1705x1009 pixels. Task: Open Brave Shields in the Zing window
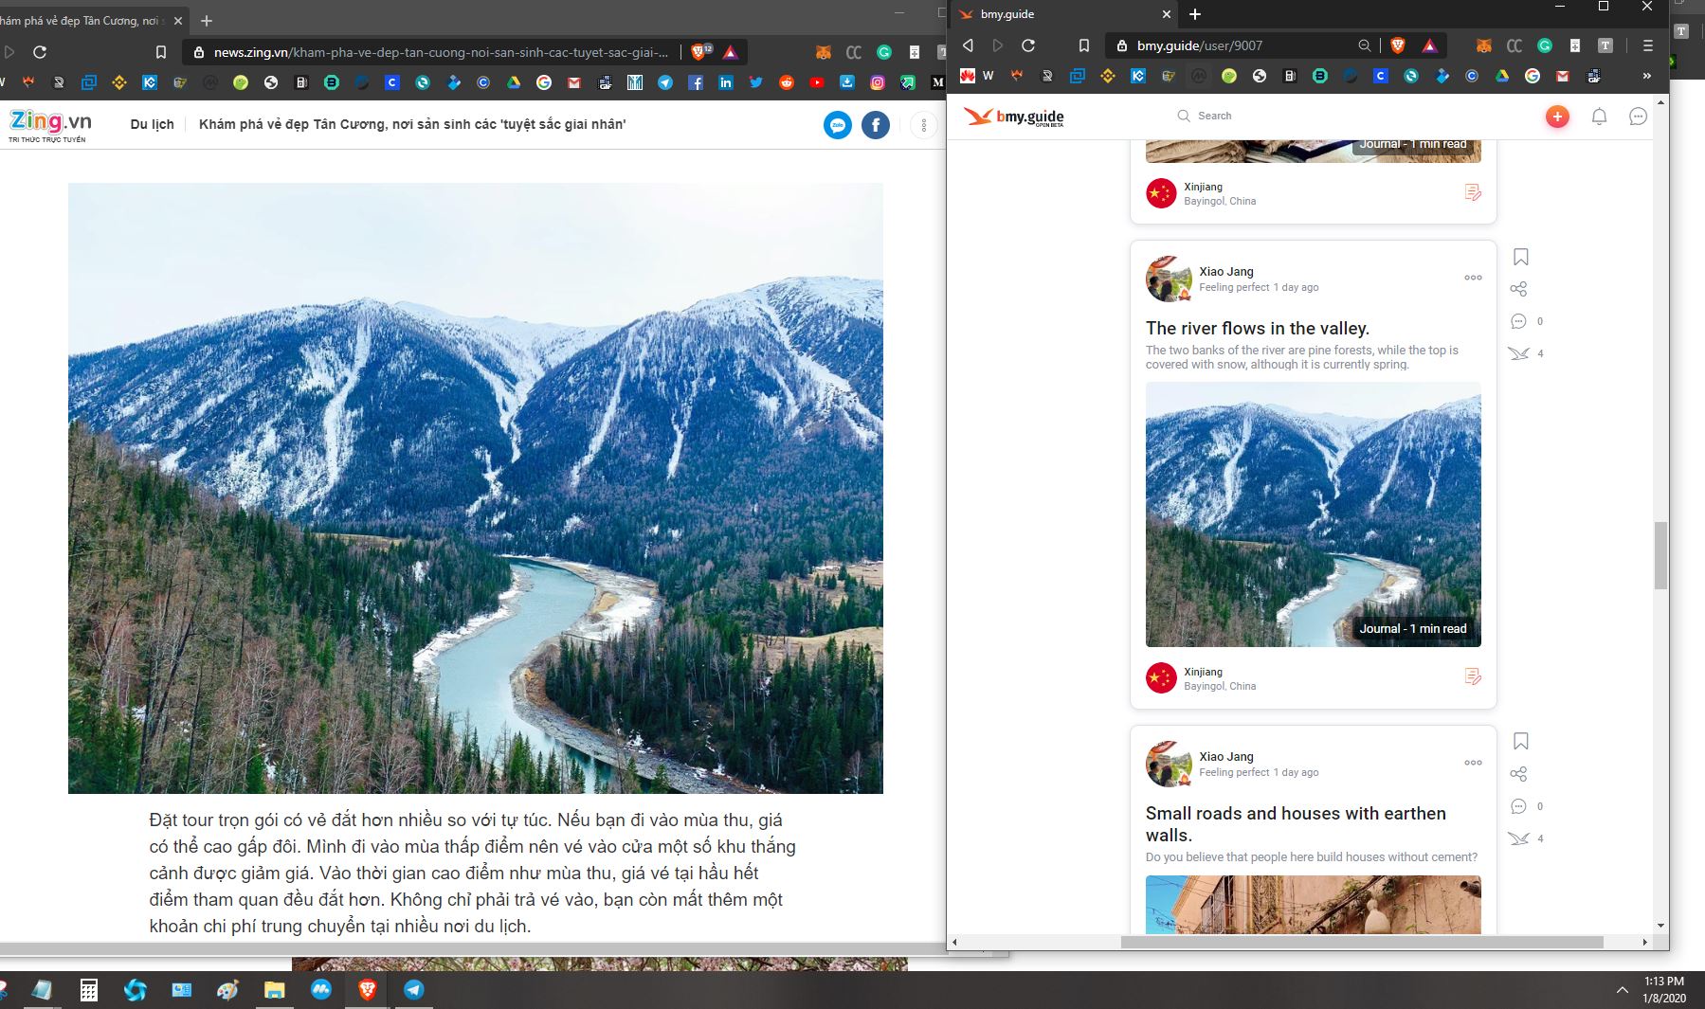point(699,52)
